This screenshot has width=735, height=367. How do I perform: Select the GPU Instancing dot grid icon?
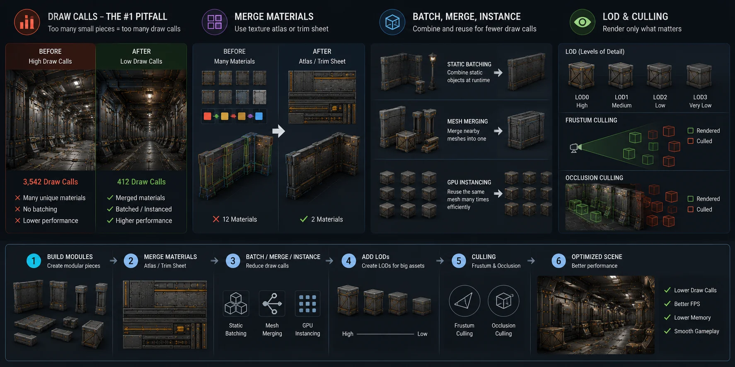tap(307, 304)
